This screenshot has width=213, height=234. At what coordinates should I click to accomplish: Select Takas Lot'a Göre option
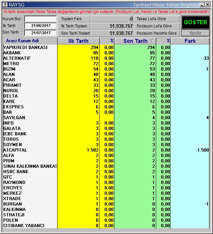[x=157, y=19]
